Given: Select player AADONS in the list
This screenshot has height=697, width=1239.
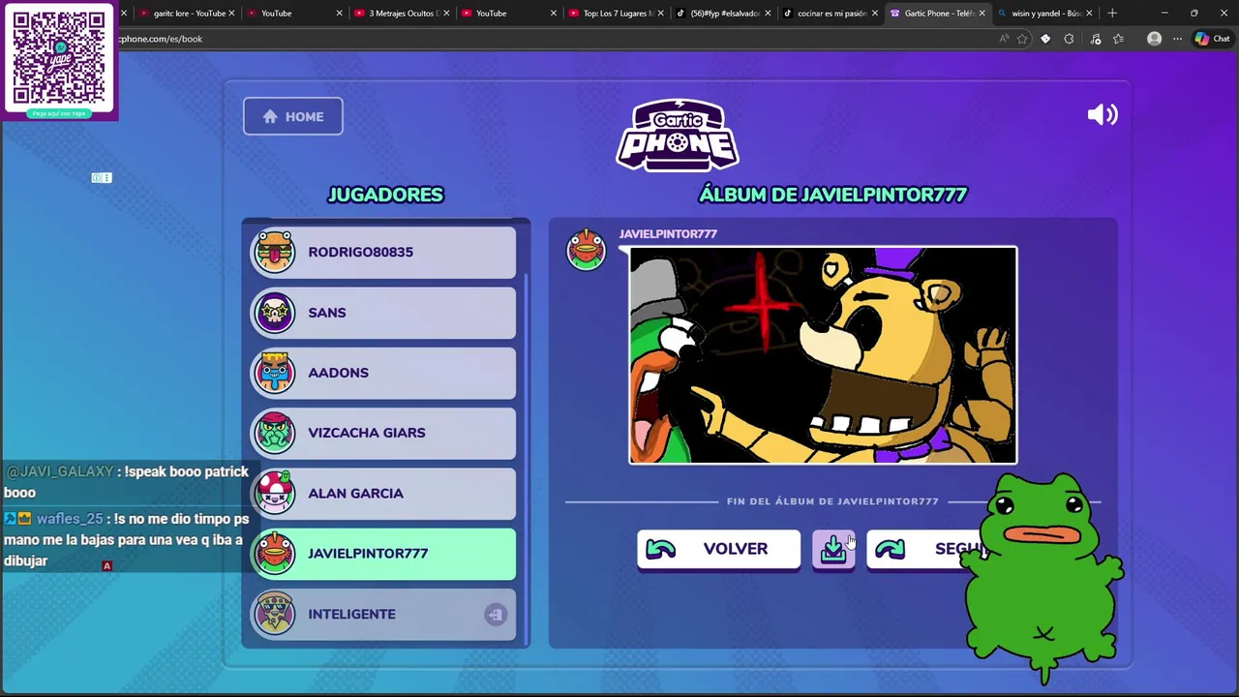Looking at the screenshot, I should tap(384, 373).
